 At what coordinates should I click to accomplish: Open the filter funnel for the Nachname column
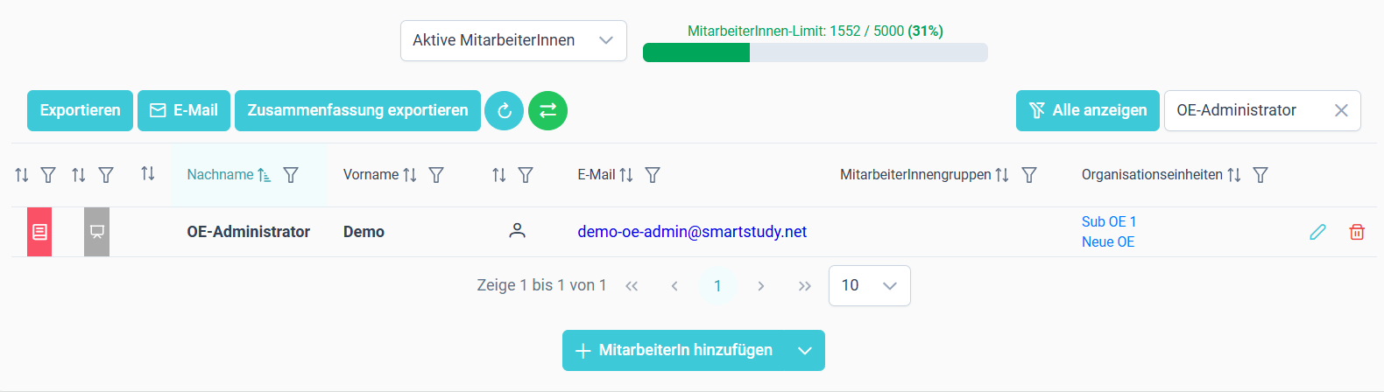tap(291, 175)
